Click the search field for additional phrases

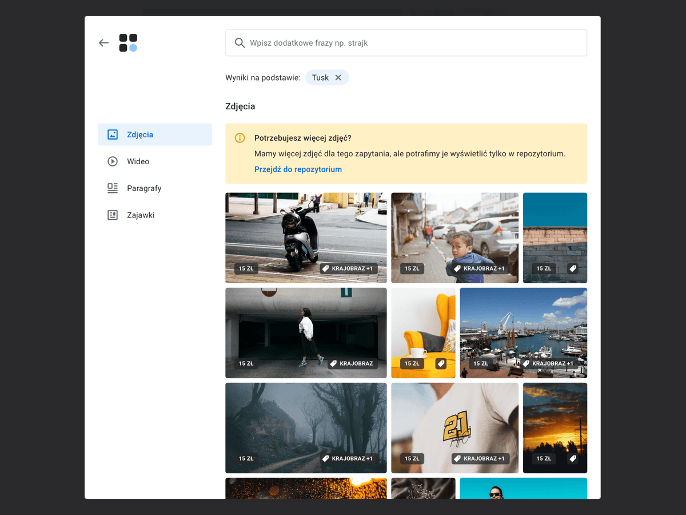(406, 43)
